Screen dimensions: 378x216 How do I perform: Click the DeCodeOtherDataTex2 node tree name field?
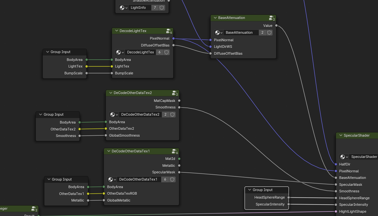pyautogui.click(x=140, y=115)
